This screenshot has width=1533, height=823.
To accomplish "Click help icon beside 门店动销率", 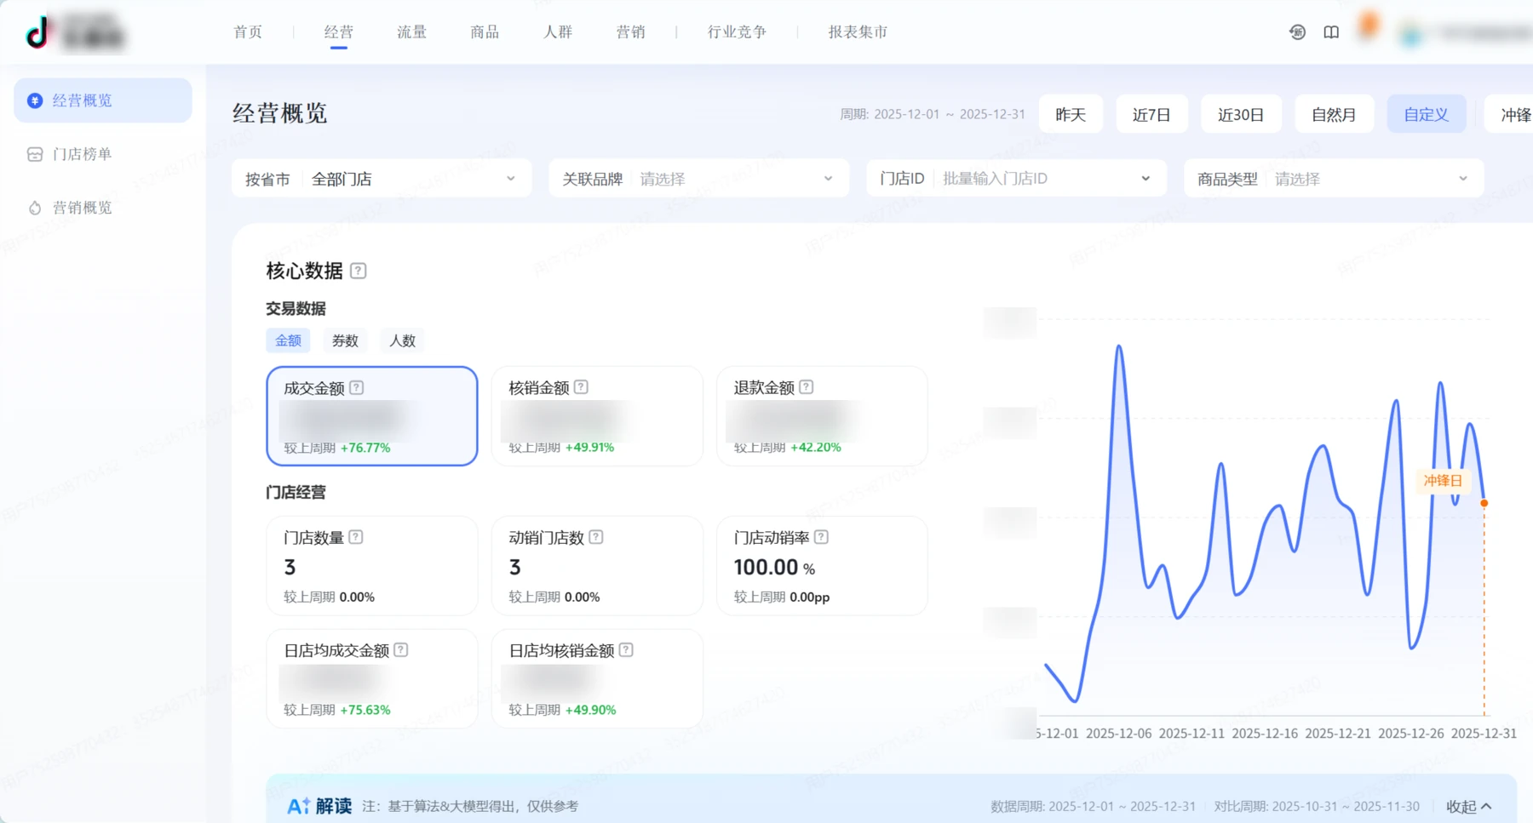I will point(821,537).
